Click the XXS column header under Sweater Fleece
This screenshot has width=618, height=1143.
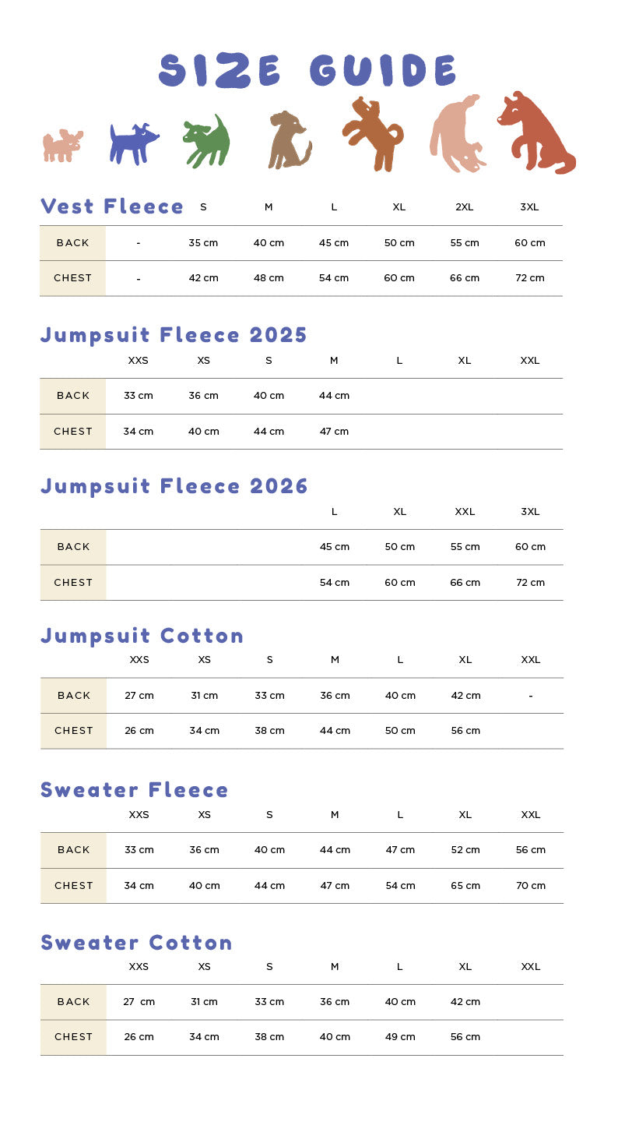[x=139, y=815]
